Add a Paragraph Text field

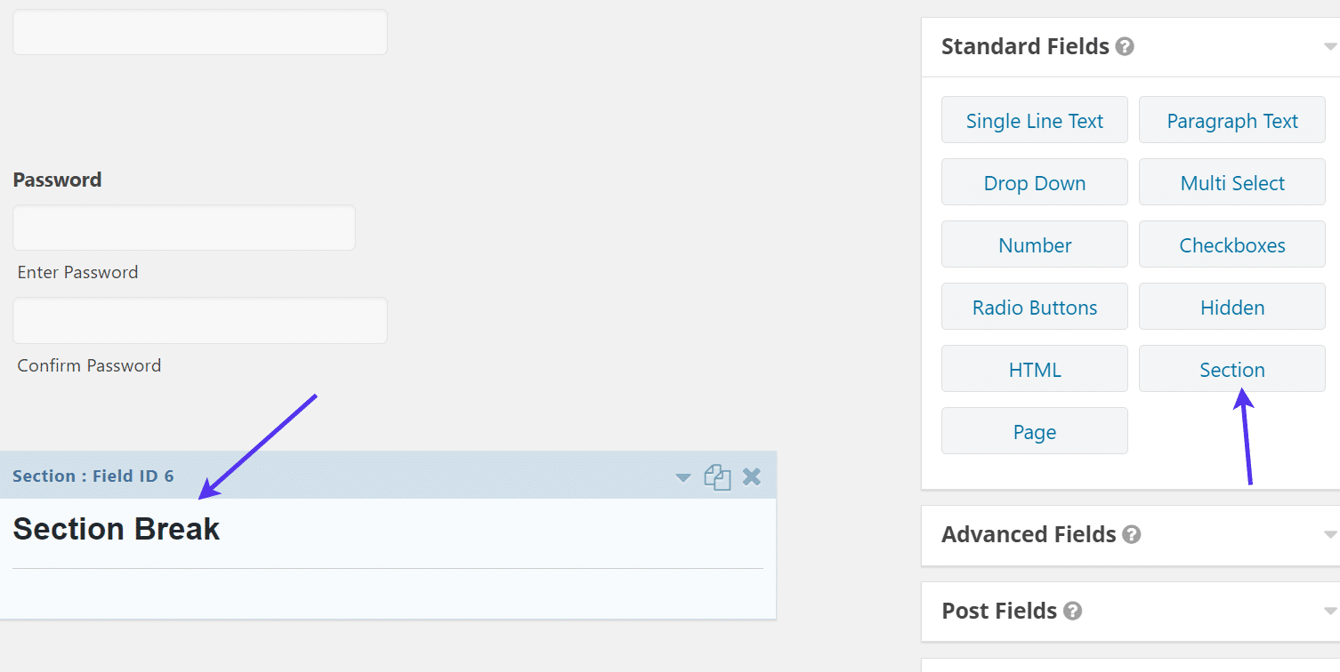tap(1231, 119)
